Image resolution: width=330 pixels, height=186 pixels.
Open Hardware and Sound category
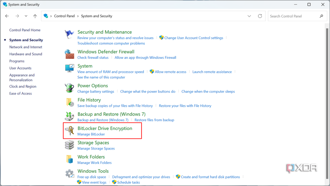tap(26, 54)
